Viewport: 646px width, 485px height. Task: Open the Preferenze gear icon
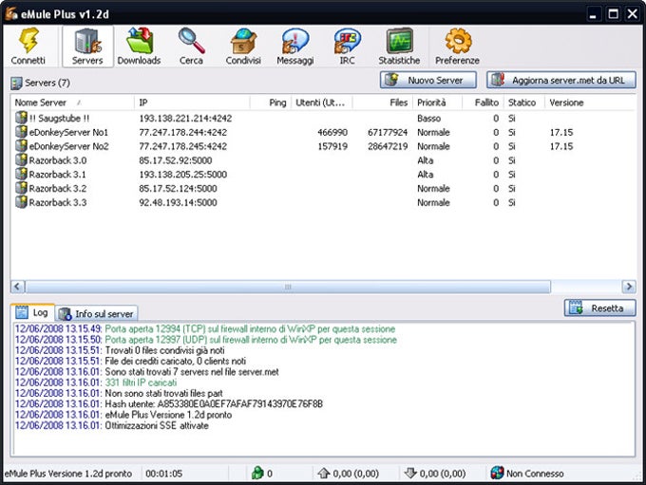457,41
